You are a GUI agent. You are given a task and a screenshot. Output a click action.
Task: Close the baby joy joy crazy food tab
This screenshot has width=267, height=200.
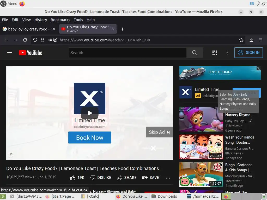[54, 29]
